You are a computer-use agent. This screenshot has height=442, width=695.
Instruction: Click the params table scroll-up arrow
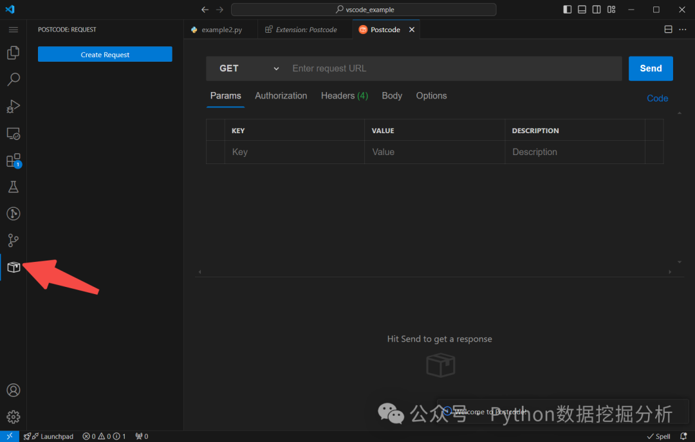680,113
